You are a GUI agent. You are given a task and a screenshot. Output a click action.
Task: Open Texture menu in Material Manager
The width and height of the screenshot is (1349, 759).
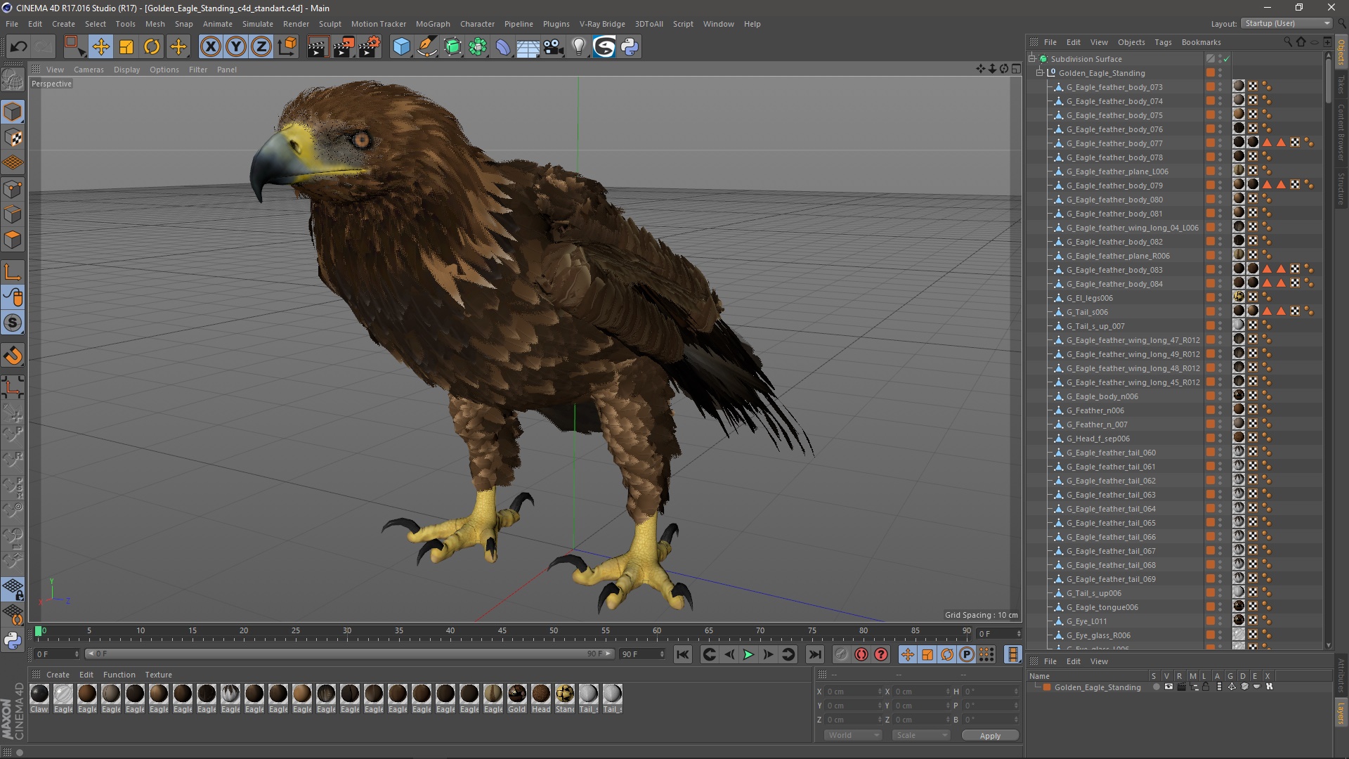pyautogui.click(x=158, y=675)
